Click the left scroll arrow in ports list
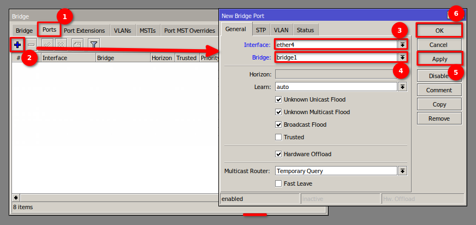This screenshot has width=476, height=225. [x=16, y=197]
